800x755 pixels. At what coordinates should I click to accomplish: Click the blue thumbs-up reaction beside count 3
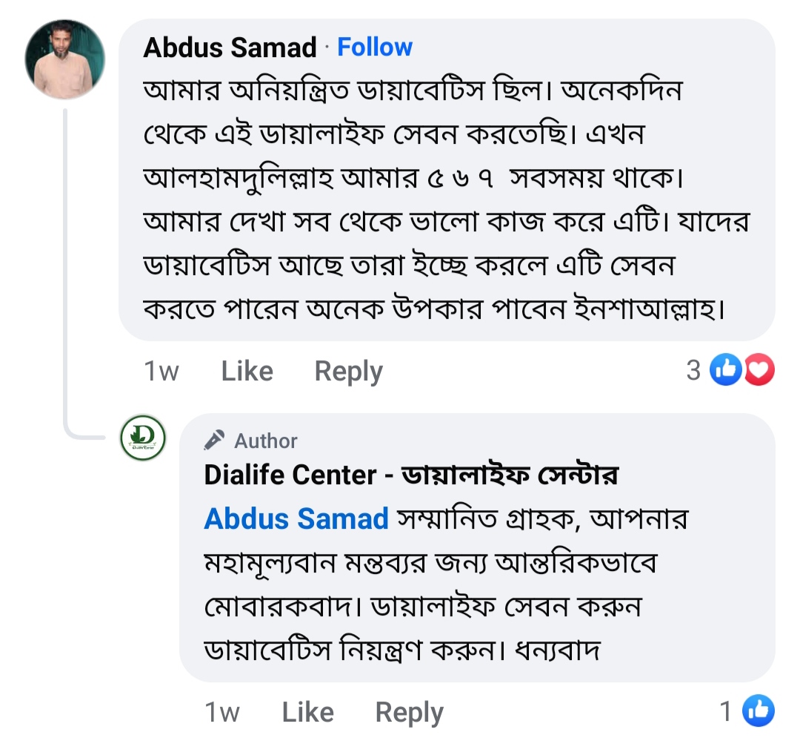725,370
